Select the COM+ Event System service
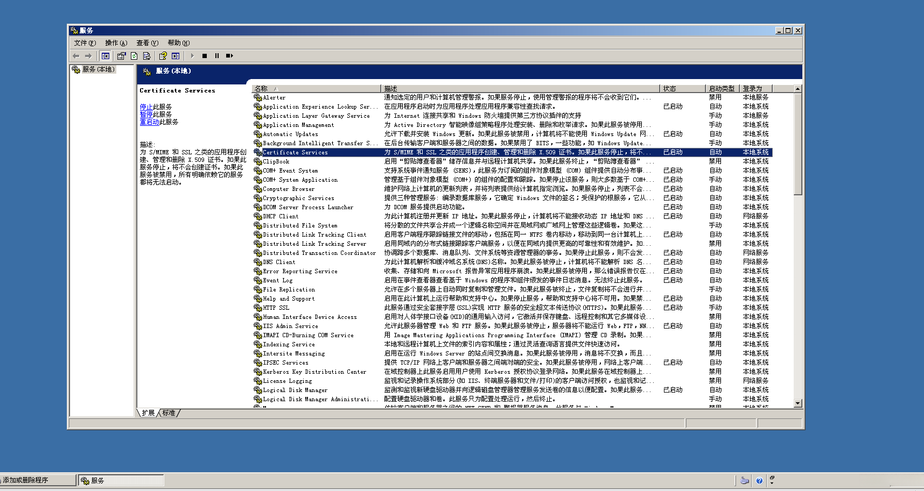 [513, 170]
